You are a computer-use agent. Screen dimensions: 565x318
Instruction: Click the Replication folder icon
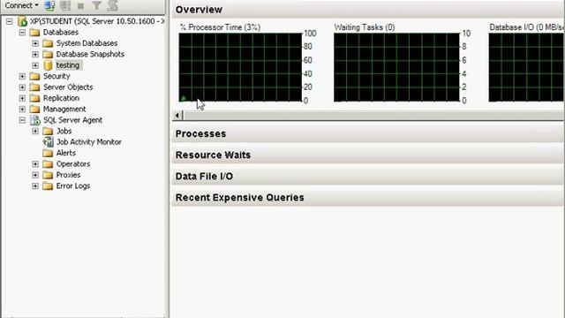pos(35,98)
